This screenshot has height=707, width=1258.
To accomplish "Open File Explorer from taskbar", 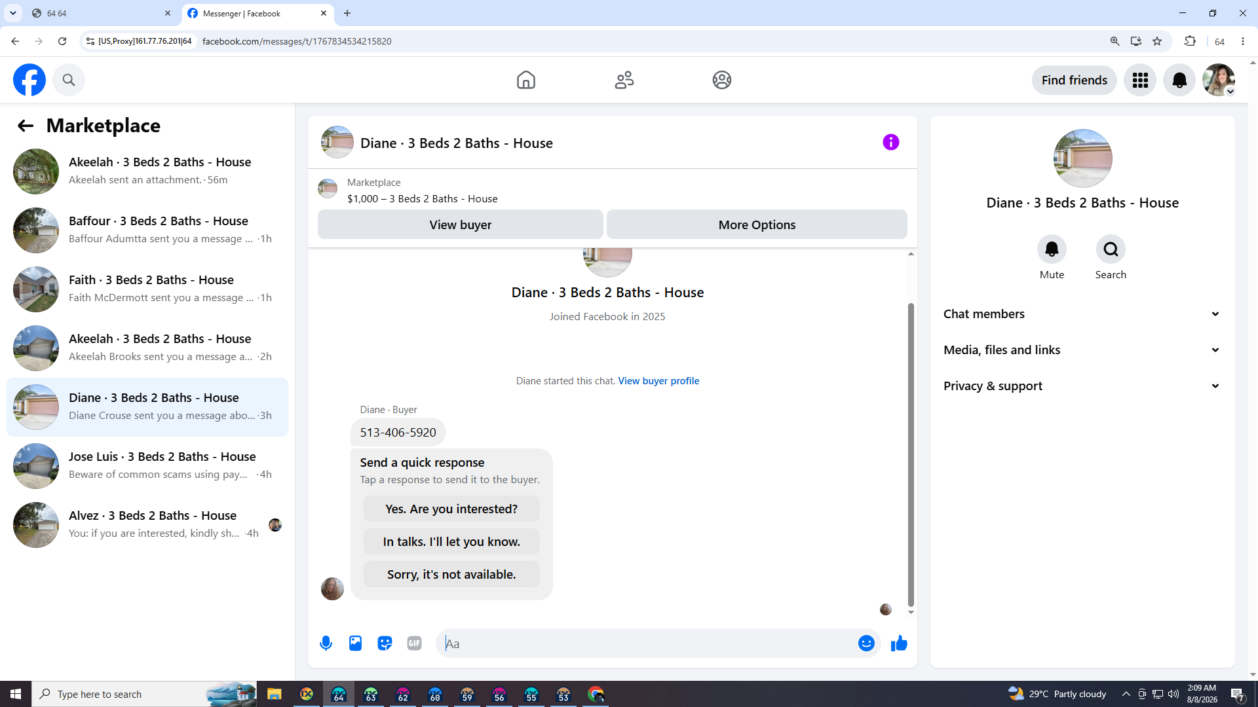I will click(274, 694).
